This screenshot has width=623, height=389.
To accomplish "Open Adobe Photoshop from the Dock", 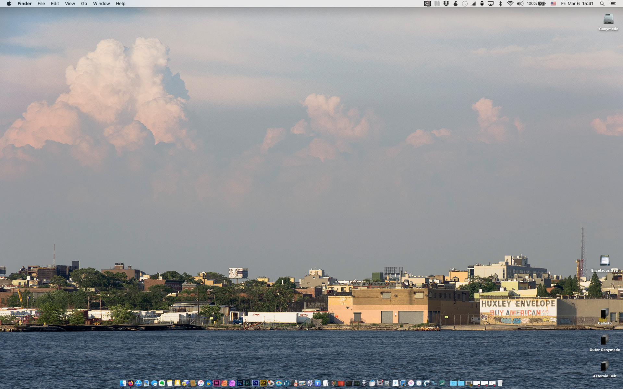I will pyautogui.click(x=255, y=383).
